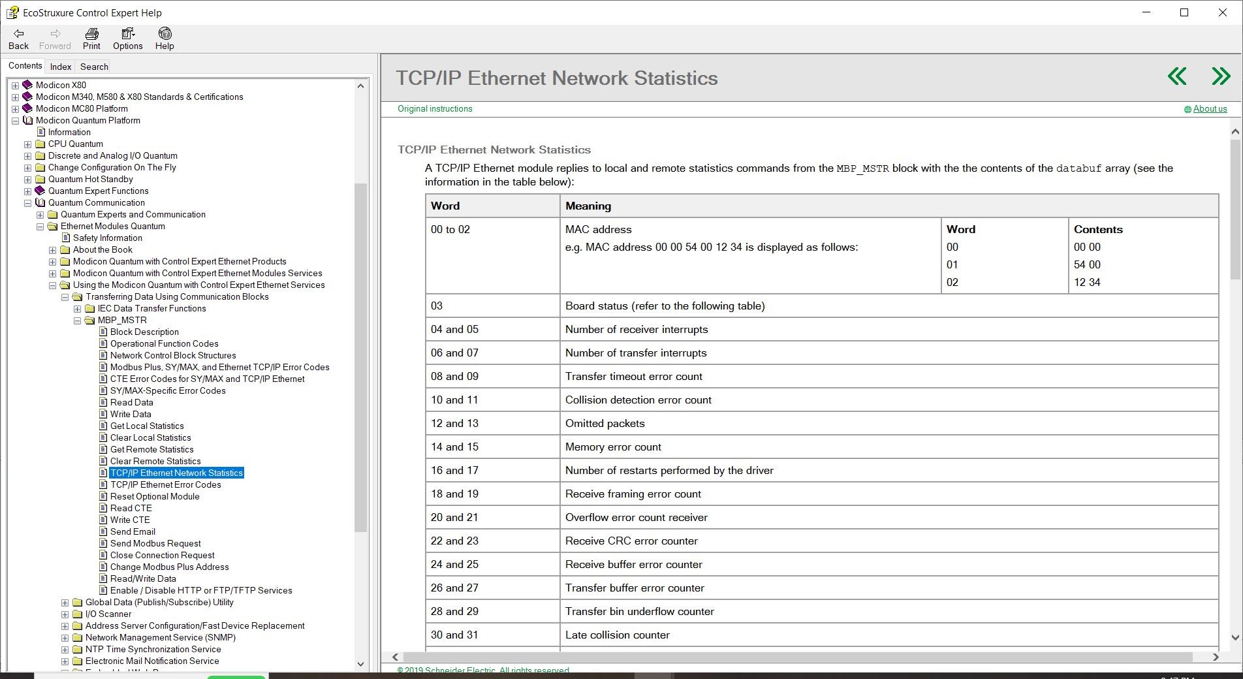This screenshot has height=679, width=1243.
Task: Click the '12 and 13' word cell
Action: click(492, 423)
